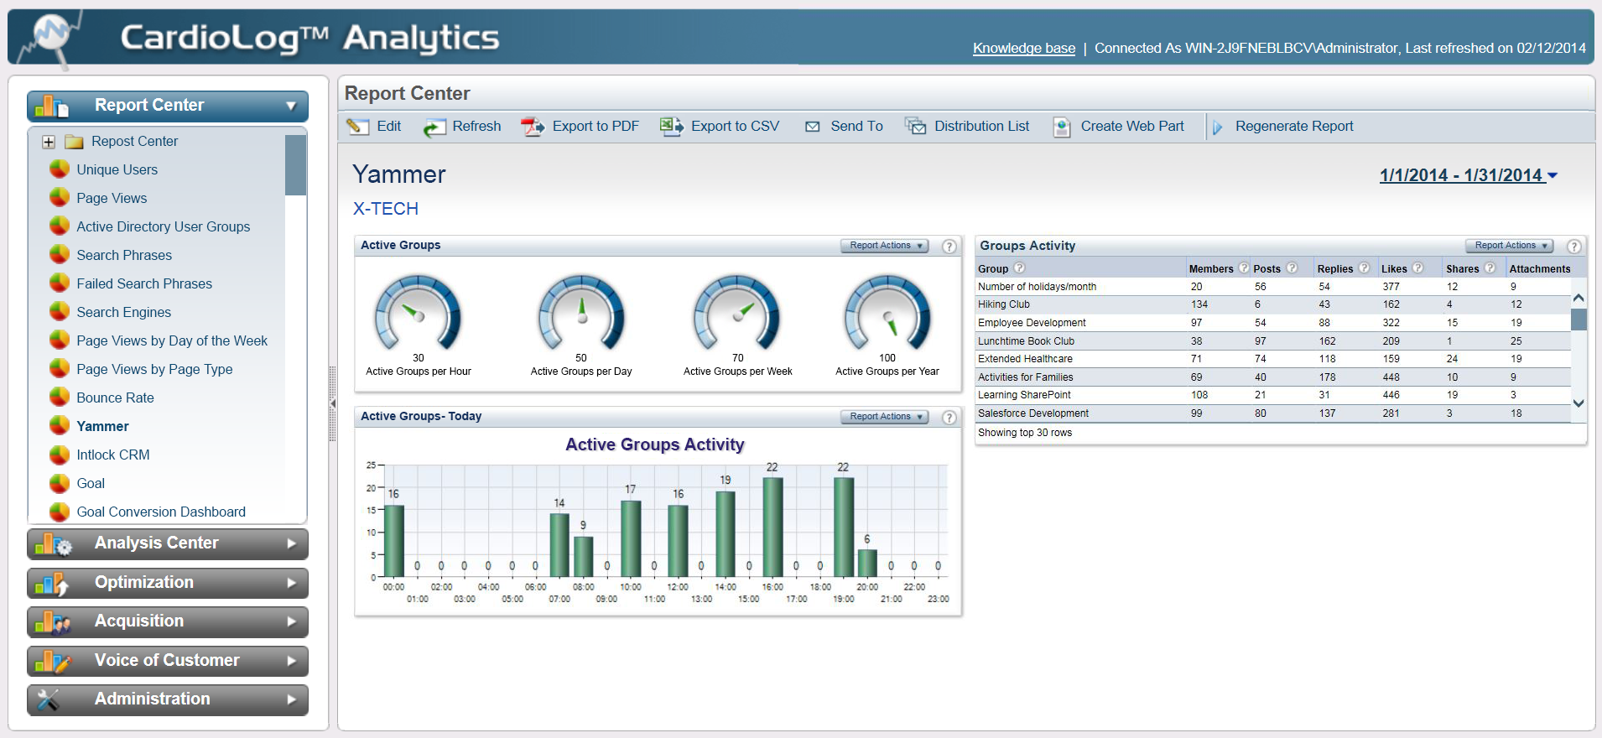Expand the Analysis Center section
The height and width of the screenshot is (738, 1602).
[167, 543]
